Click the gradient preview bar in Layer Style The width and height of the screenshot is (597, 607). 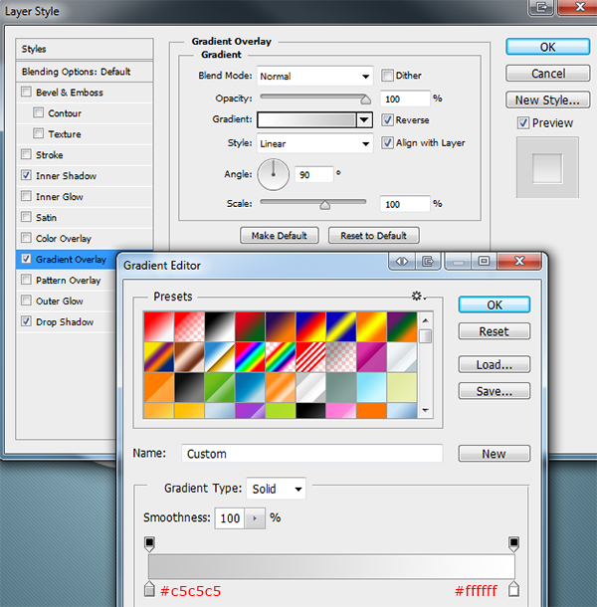point(306,120)
